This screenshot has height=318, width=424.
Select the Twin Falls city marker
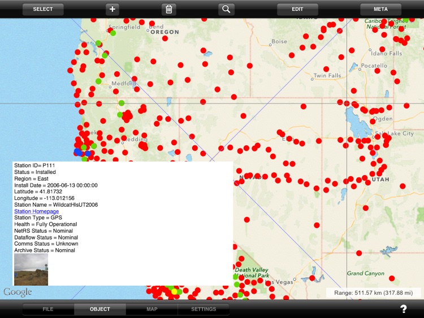coord(312,79)
